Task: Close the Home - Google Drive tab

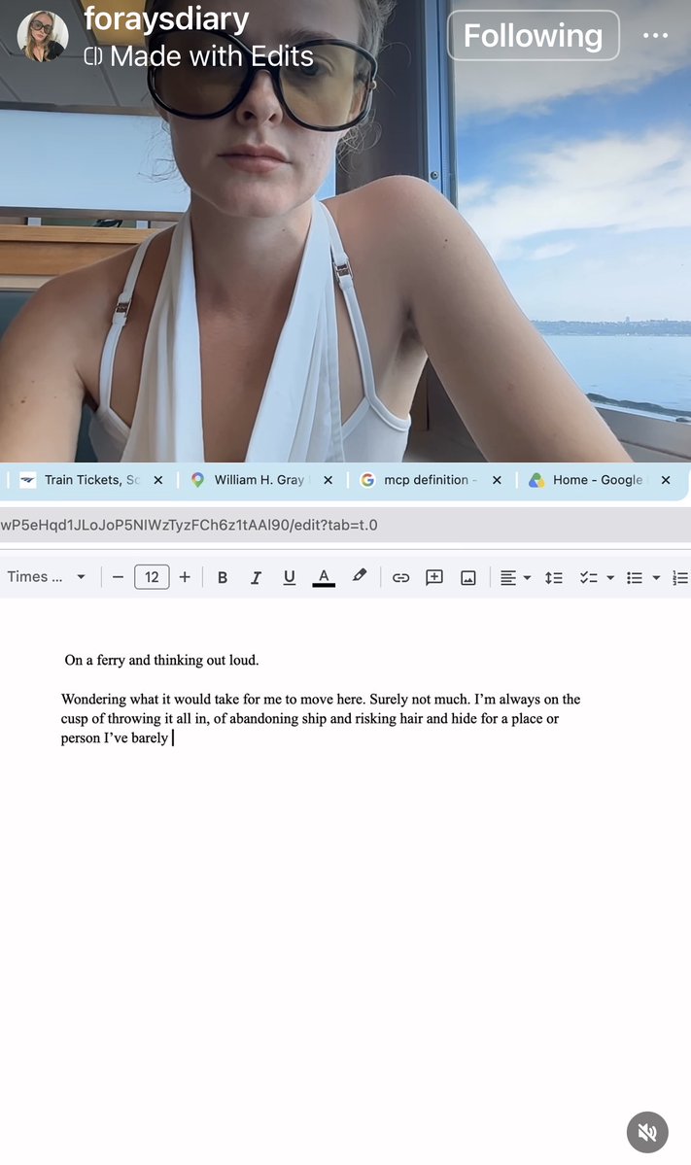Action: click(666, 480)
